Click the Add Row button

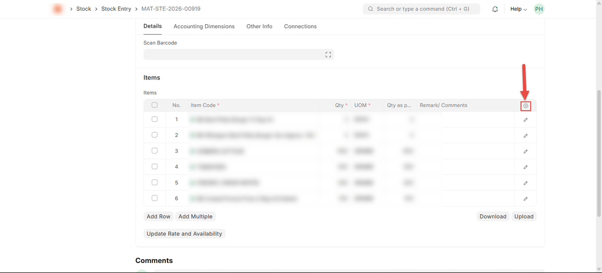tap(158, 217)
